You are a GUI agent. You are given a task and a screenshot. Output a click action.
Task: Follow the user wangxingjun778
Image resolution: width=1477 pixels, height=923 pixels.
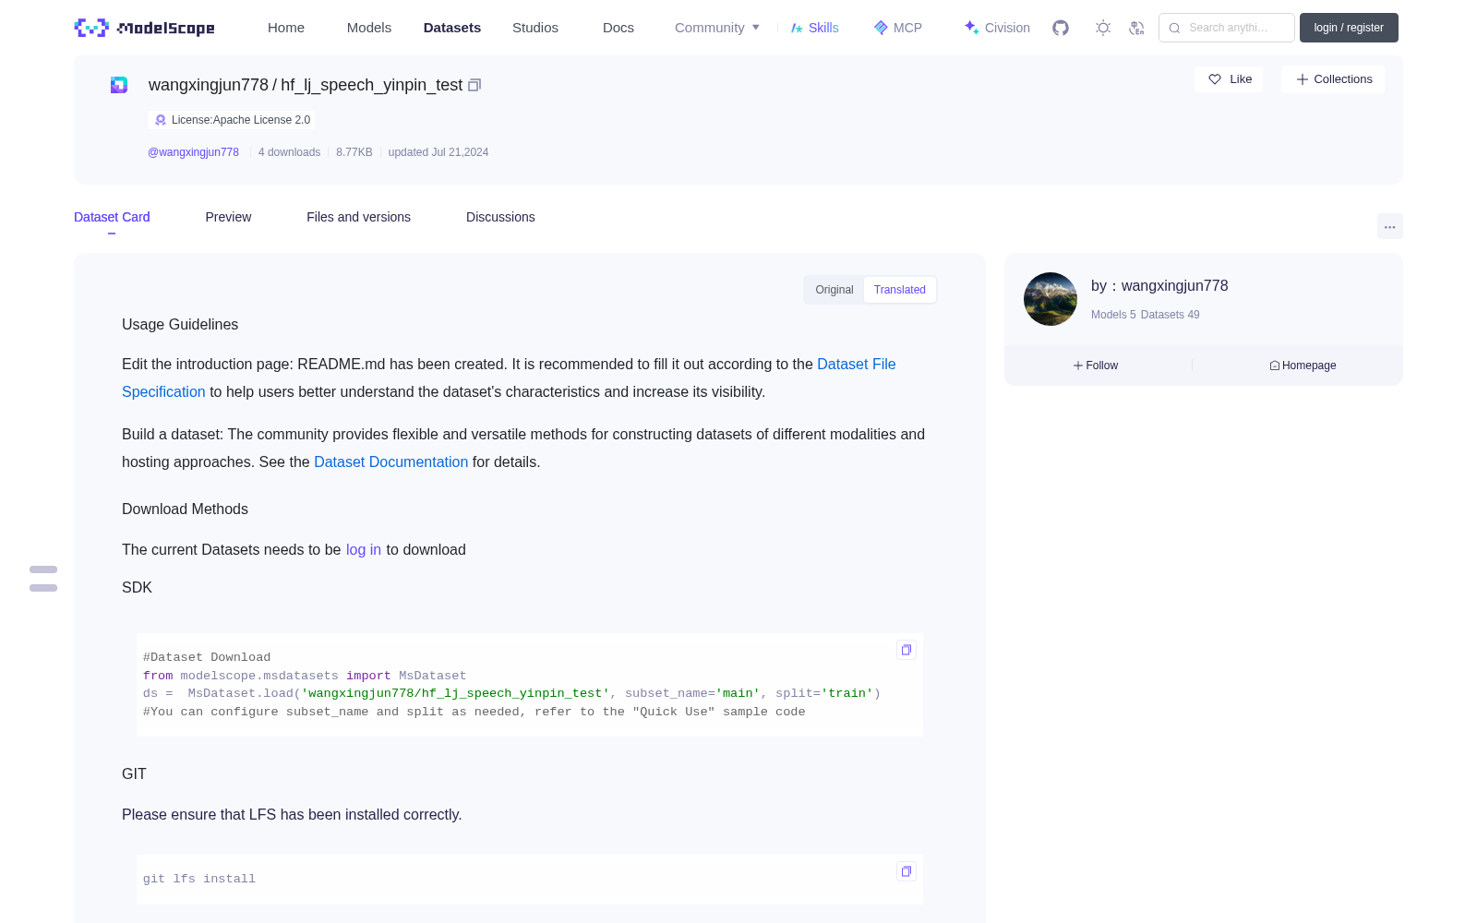1096,366
